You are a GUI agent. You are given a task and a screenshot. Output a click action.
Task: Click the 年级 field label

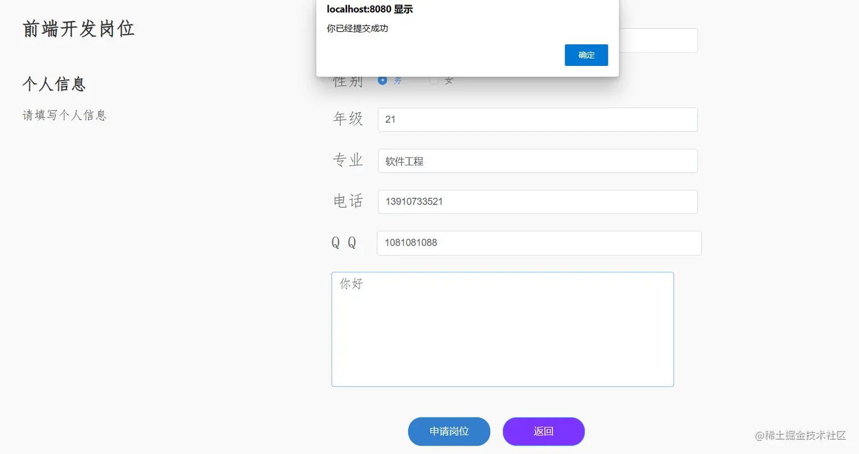348,119
